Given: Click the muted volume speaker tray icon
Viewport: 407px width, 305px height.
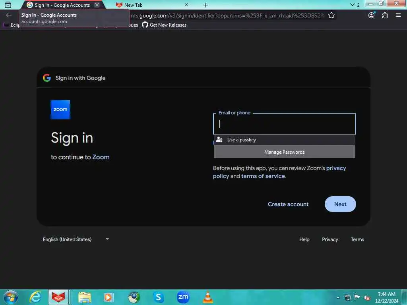Looking at the screenshot, I should (367, 298).
